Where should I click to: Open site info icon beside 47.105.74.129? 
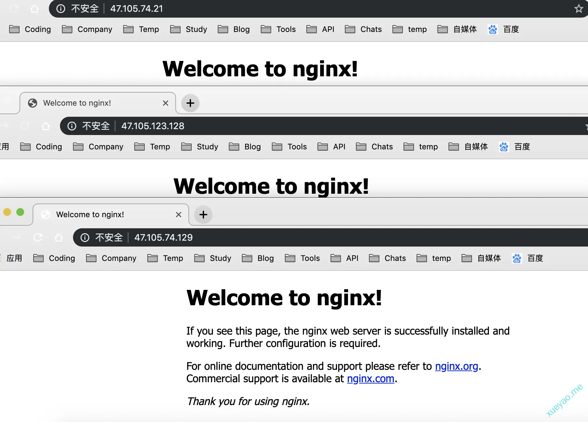click(85, 238)
